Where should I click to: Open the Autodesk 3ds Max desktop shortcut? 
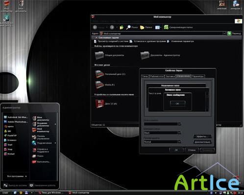(x=7, y=21)
